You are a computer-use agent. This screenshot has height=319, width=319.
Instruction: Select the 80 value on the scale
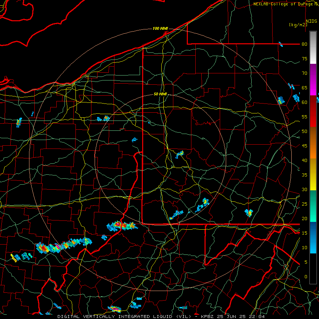click(x=304, y=44)
